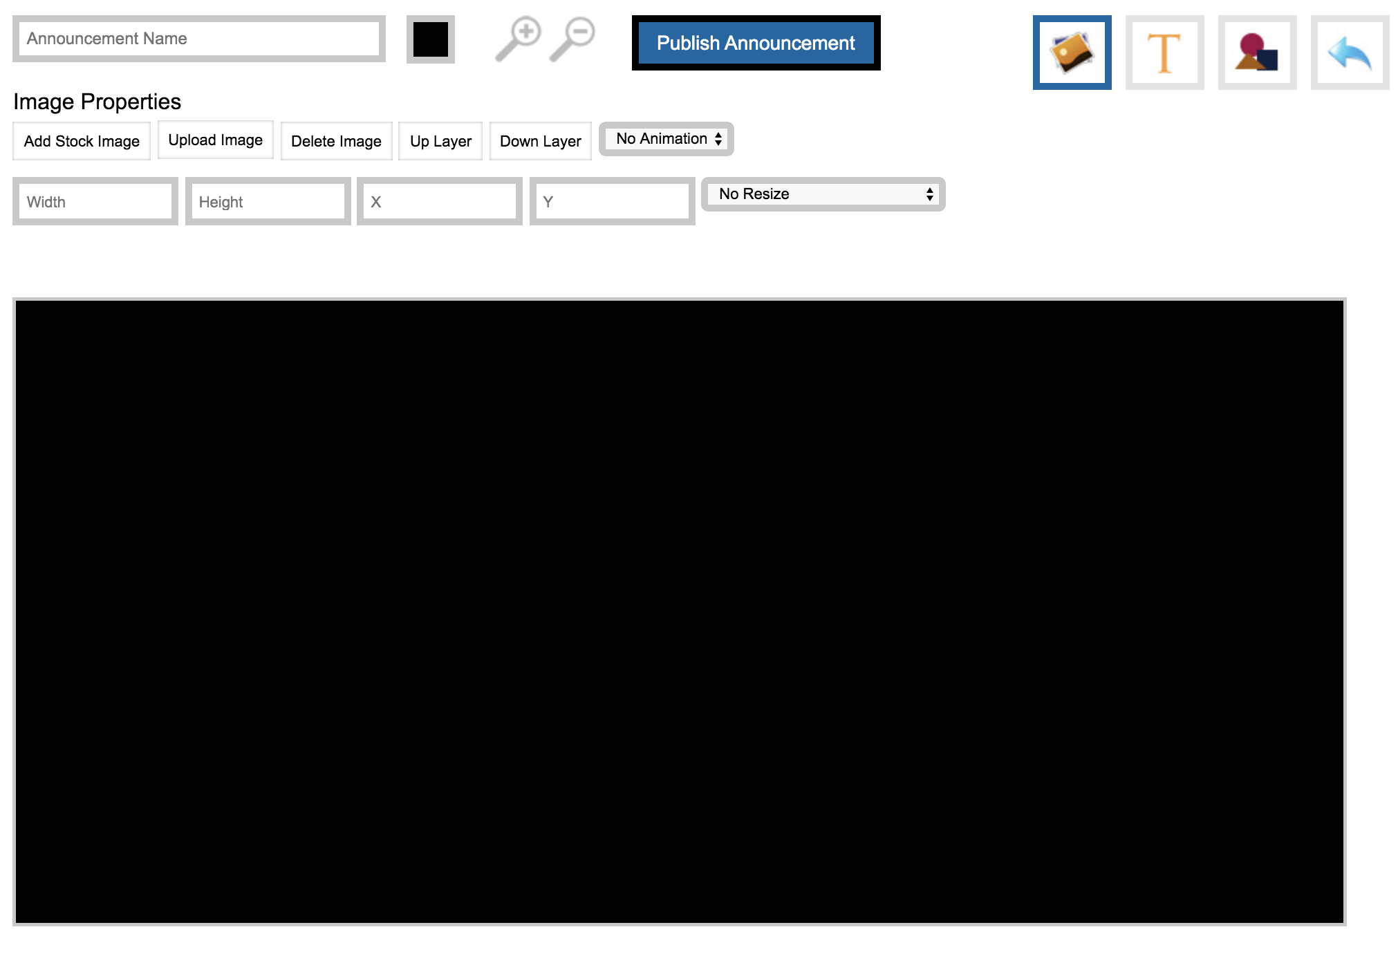The height and width of the screenshot is (954, 1398).
Task: Click the Announcement Name text field
Action: [202, 38]
